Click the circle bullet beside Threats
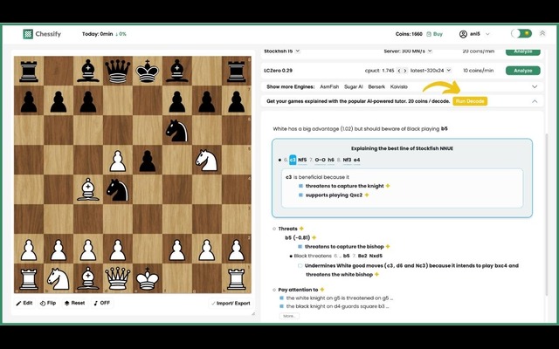The image size is (559, 349). coord(274,229)
